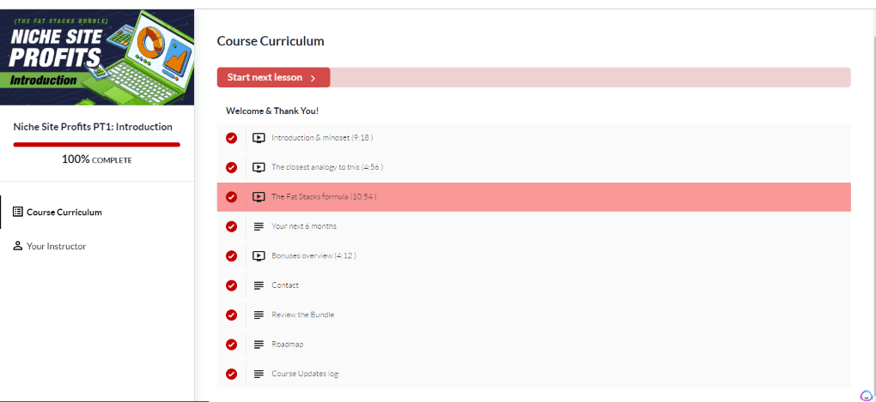Toggle the completion check for Review the Bundle

[231, 315]
